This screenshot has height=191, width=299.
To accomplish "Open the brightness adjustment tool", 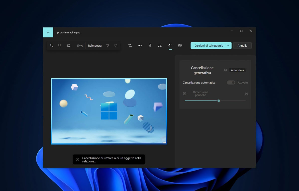I will click(140, 46).
